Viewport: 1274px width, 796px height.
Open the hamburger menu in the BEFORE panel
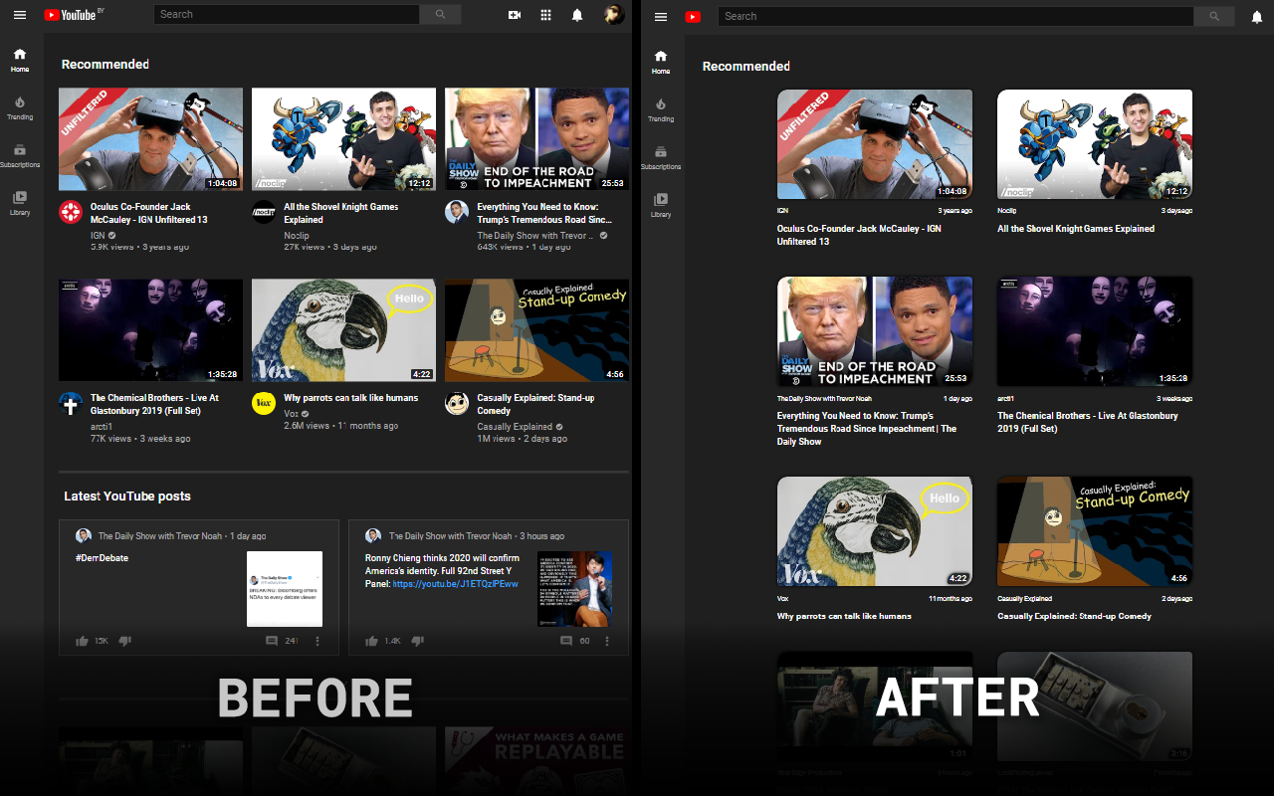coord(20,15)
